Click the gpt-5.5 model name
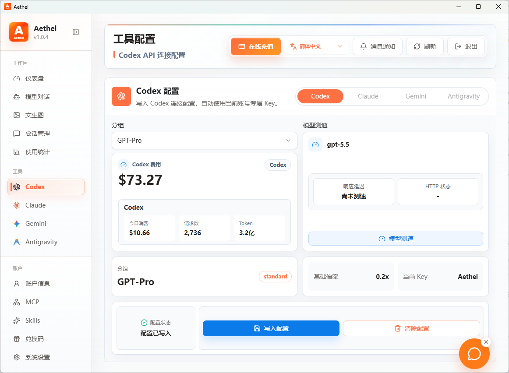 click(338, 144)
